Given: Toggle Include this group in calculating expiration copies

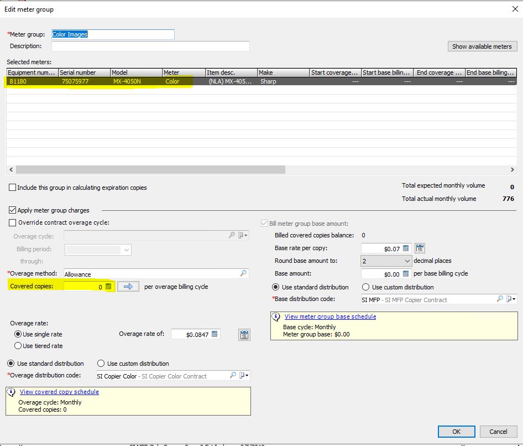Looking at the screenshot, I should pos(12,187).
